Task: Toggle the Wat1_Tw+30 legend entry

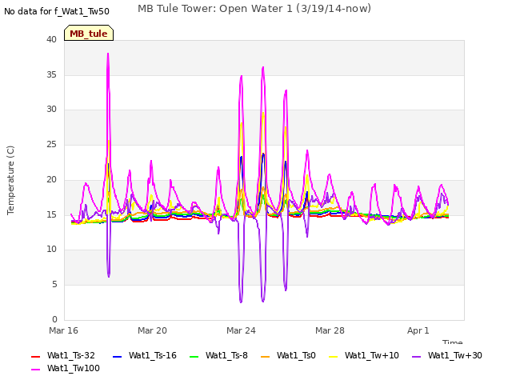Action: point(447,355)
